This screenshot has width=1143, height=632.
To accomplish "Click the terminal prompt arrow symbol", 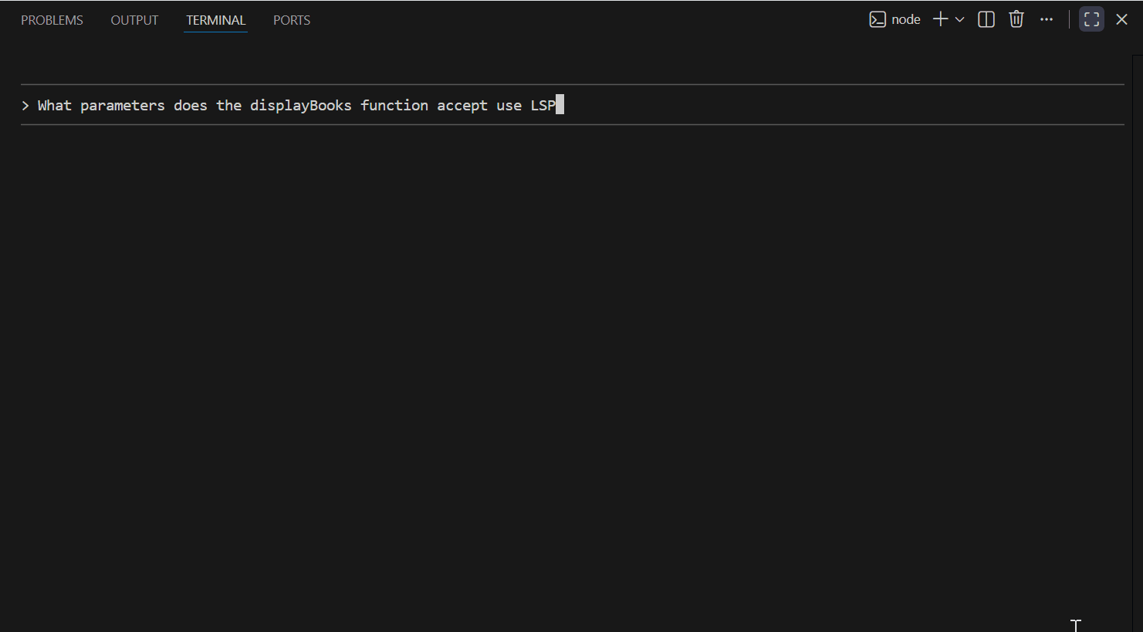I will pyautogui.click(x=25, y=106).
